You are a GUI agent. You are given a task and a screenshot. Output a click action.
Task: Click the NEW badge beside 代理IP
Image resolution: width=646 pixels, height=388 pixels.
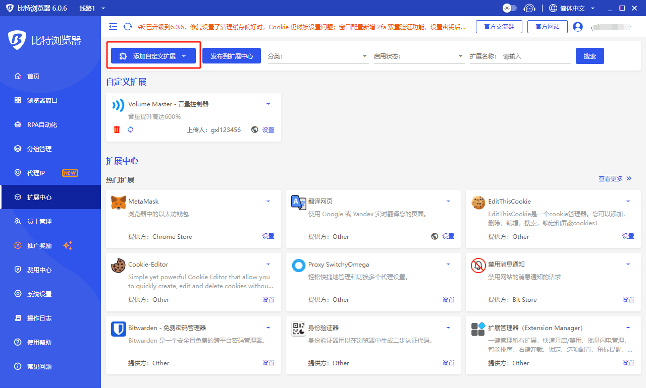pos(70,173)
